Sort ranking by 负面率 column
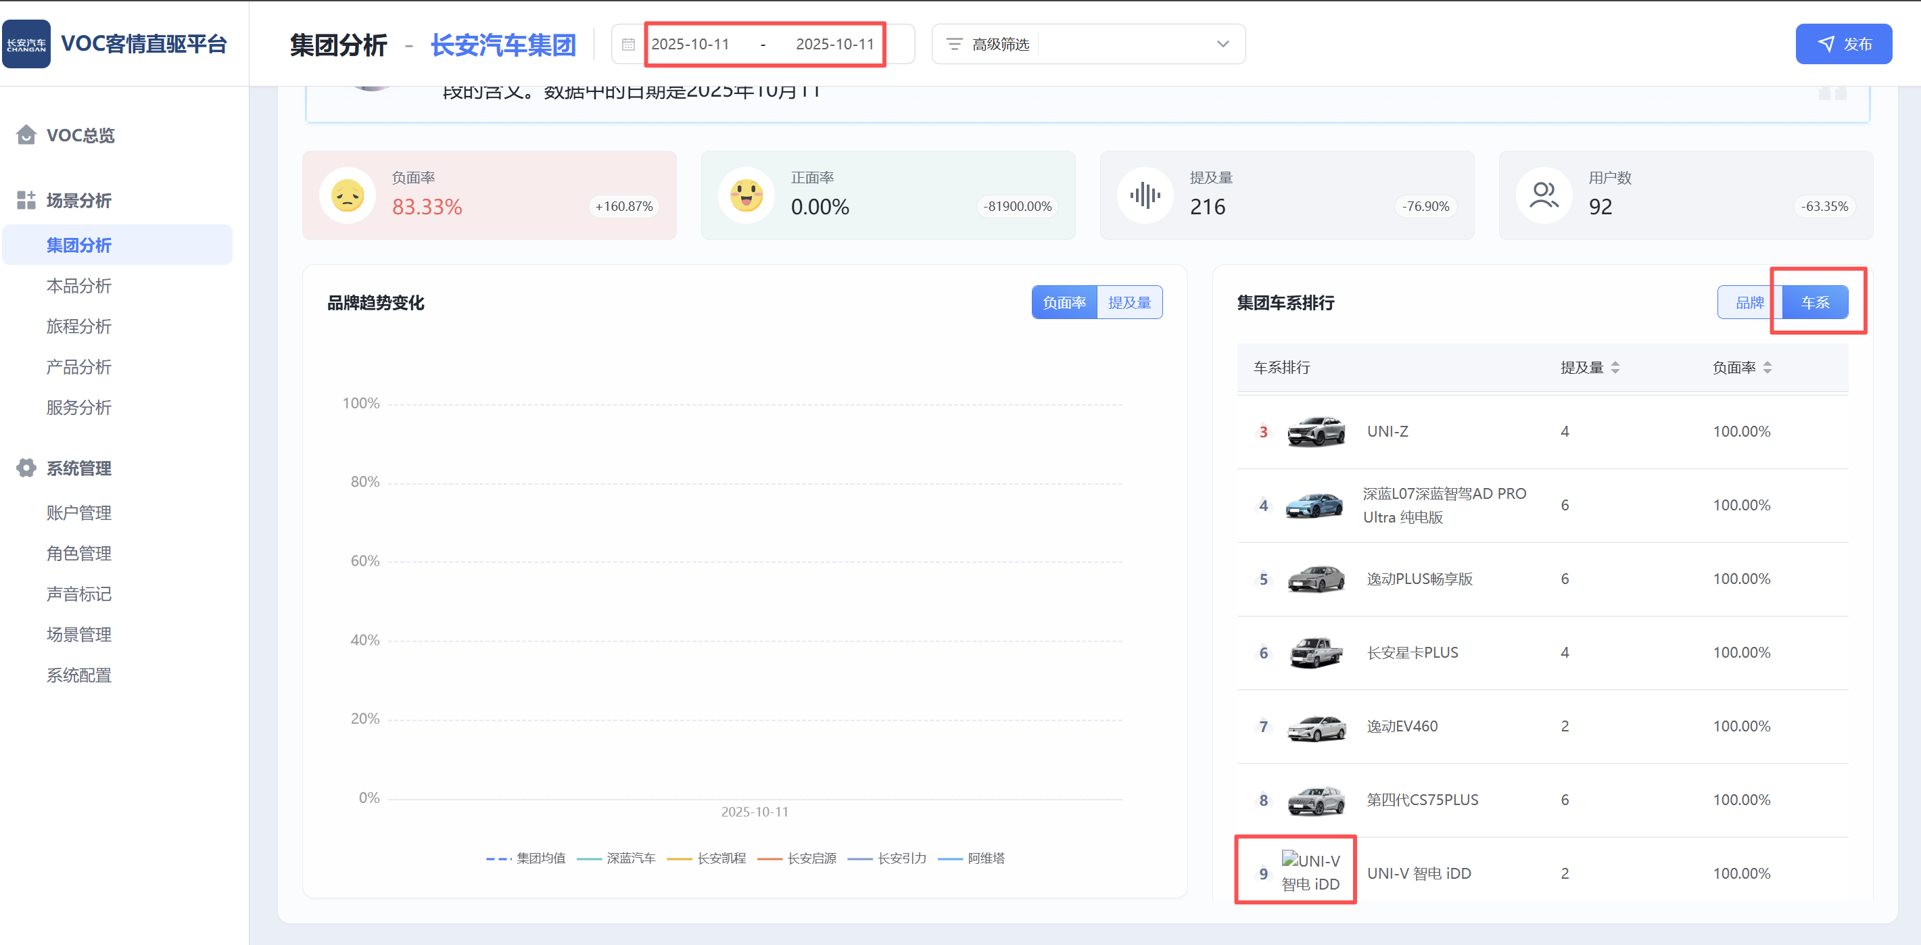Image resolution: width=1921 pixels, height=945 pixels. coord(1741,368)
